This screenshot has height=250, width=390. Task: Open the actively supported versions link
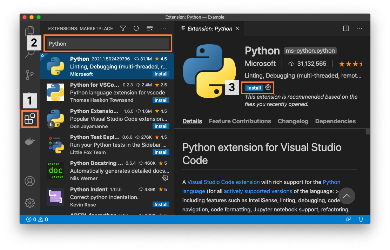point(258,191)
